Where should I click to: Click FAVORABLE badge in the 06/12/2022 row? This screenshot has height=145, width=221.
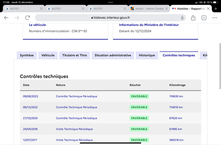tap(139, 107)
